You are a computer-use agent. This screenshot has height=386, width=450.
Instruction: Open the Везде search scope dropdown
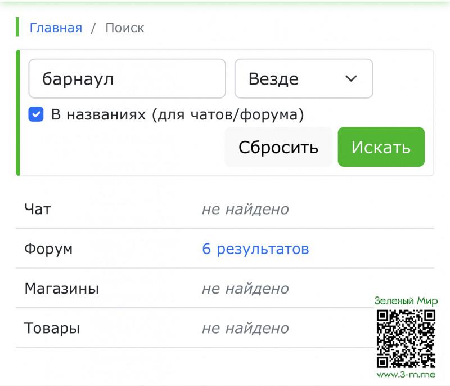(x=303, y=79)
